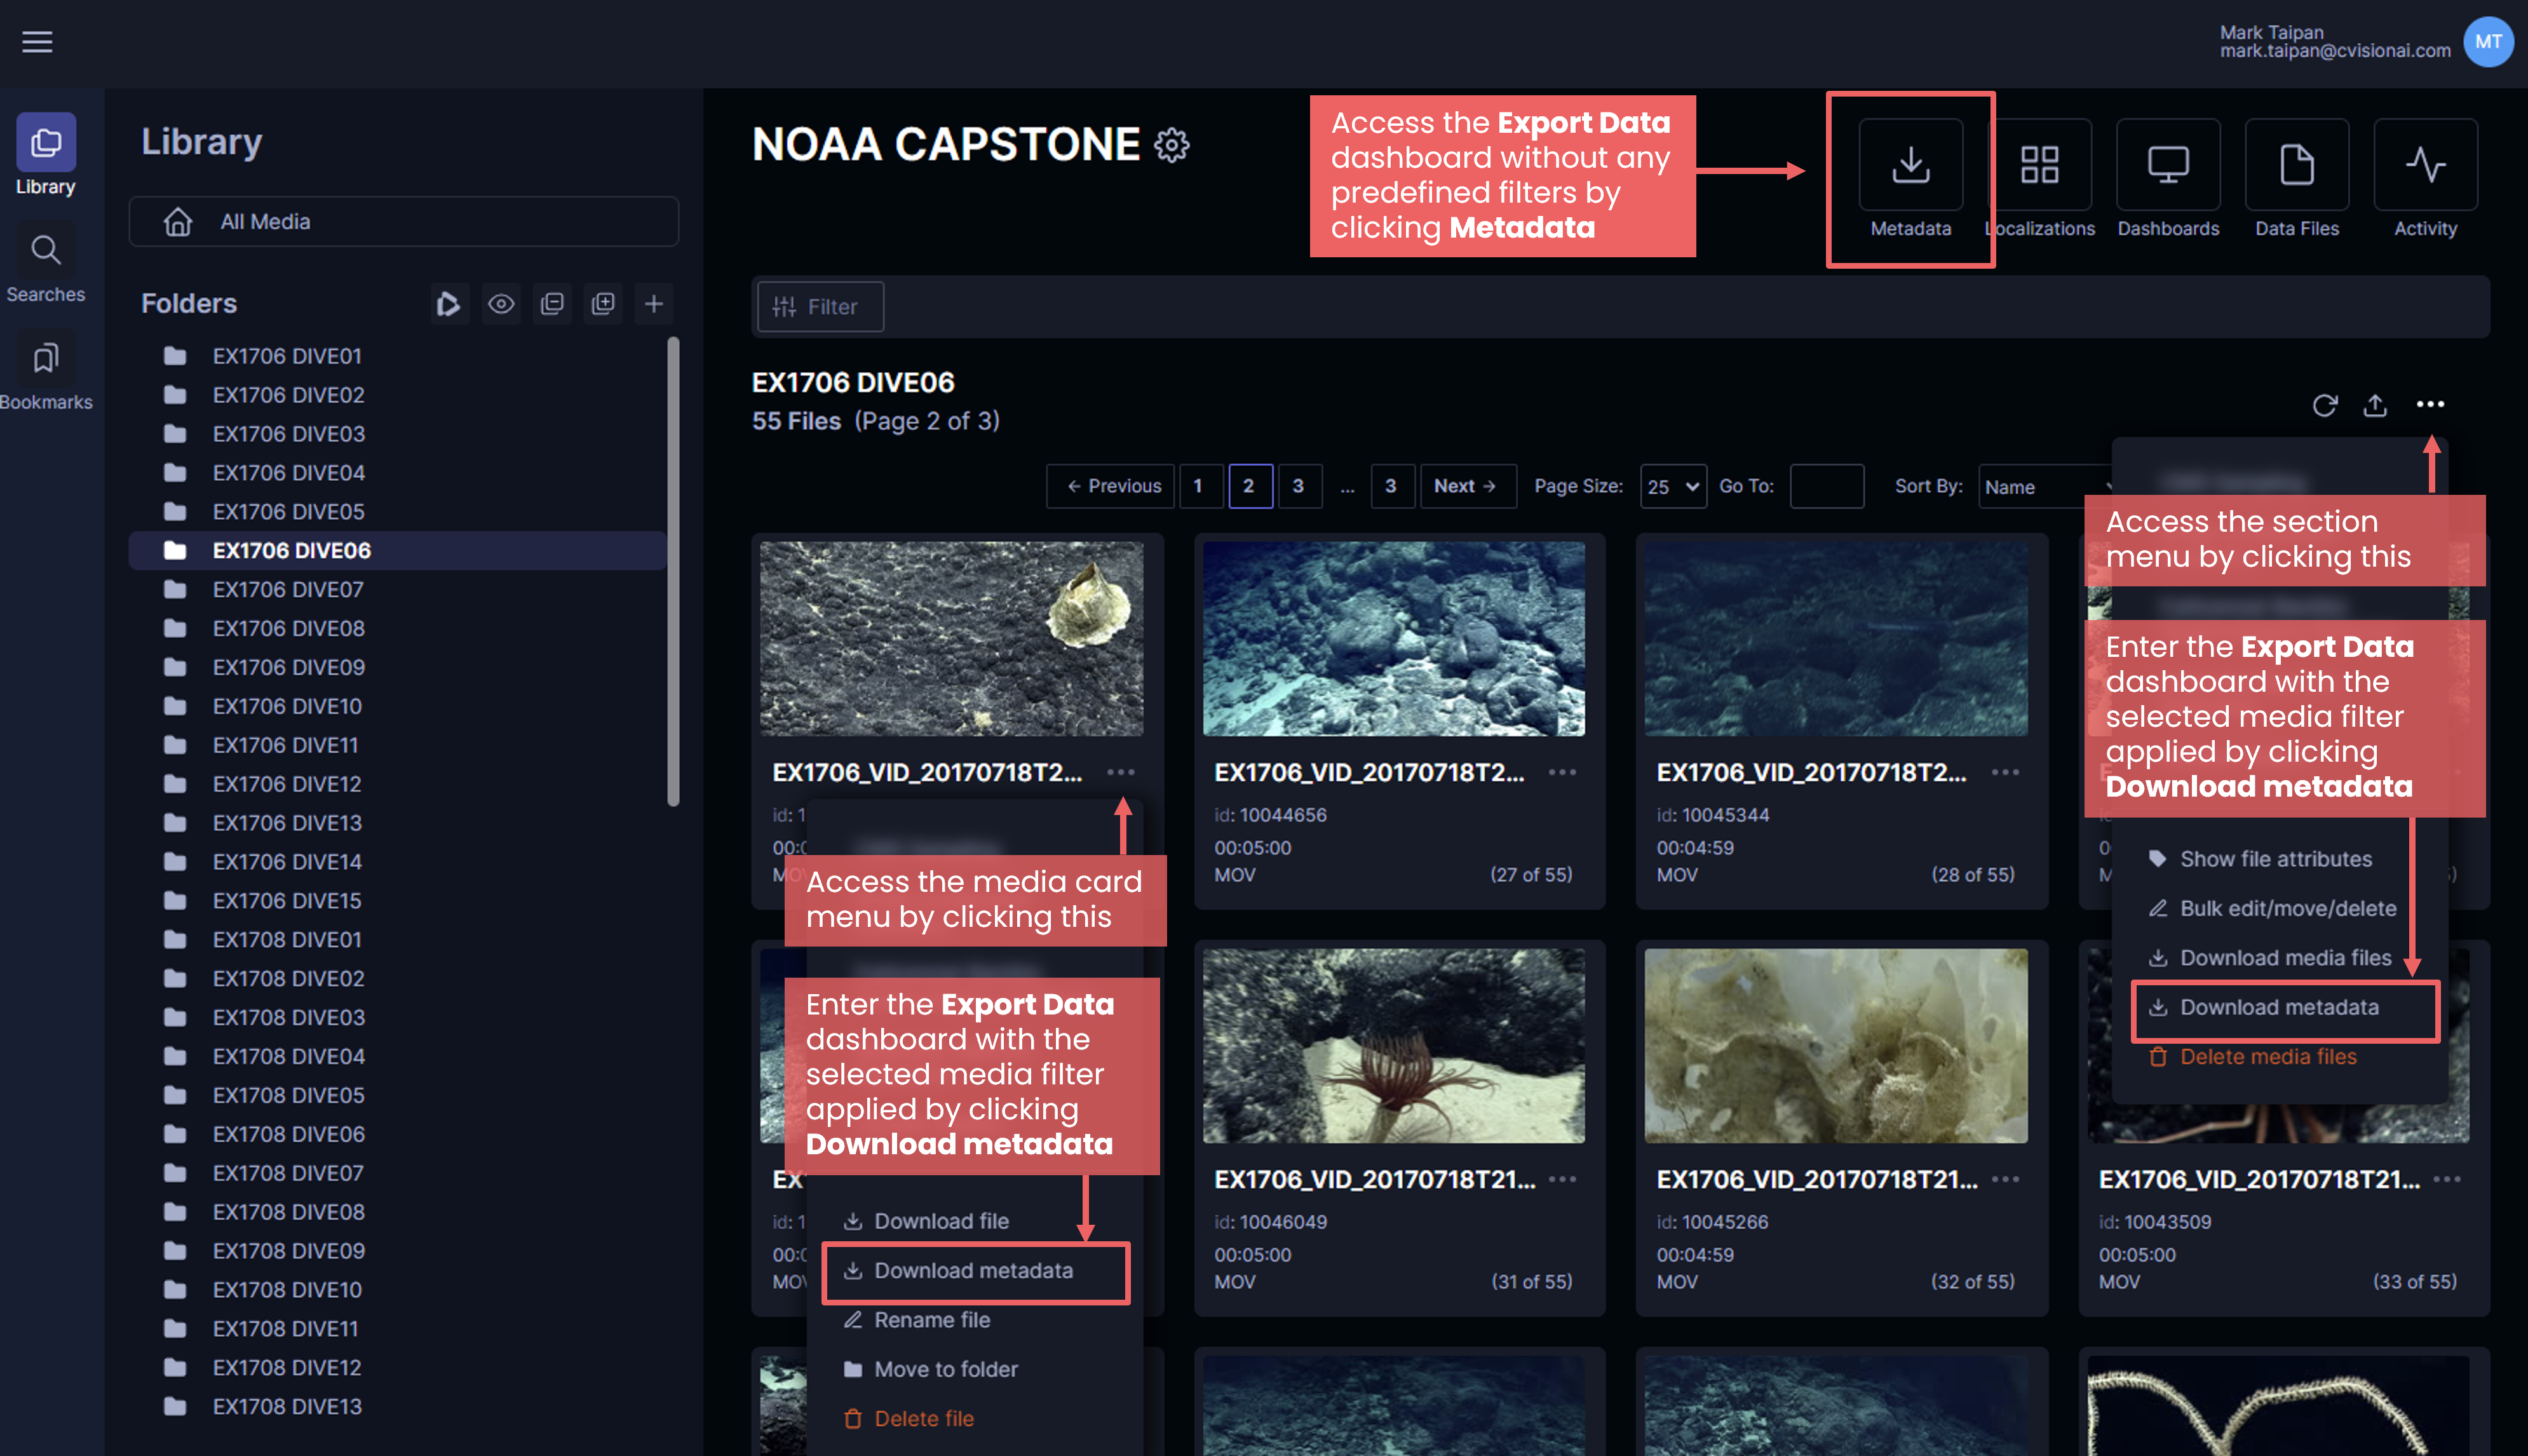Click the Filter button
The height and width of the screenshot is (1456, 2528).
click(820, 307)
